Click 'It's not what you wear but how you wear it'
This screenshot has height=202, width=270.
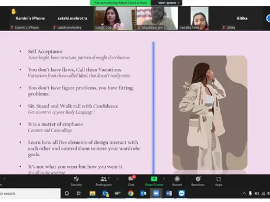(75, 167)
